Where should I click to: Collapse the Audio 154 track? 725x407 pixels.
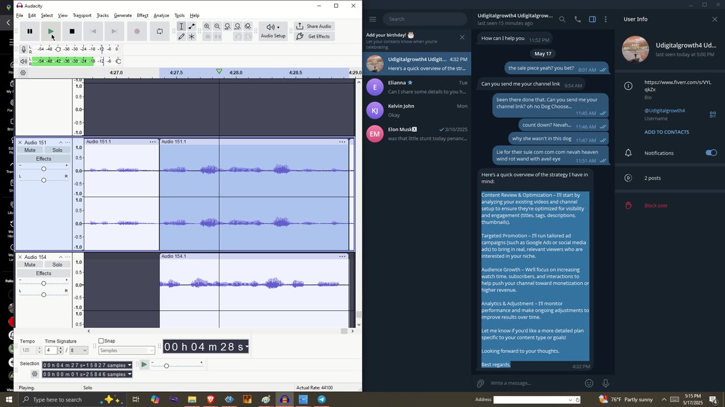pyautogui.click(x=61, y=257)
